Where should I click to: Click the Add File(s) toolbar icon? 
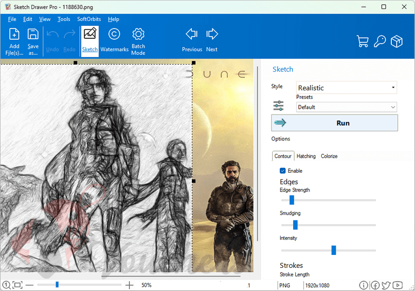click(x=14, y=40)
